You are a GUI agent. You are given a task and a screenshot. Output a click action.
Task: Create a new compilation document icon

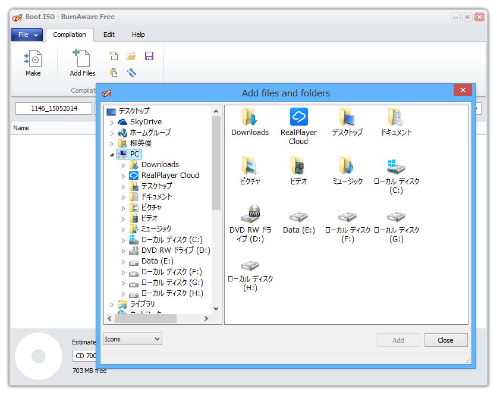tap(114, 56)
